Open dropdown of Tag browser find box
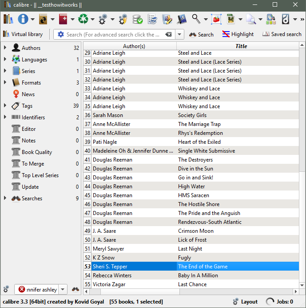The image size is (306, 308). point(63,289)
